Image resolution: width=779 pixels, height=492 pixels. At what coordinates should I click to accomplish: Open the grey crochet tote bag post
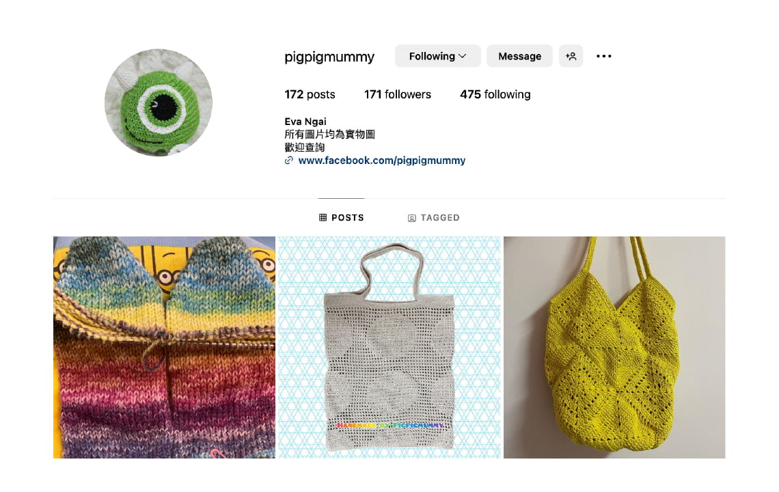(389, 347)
